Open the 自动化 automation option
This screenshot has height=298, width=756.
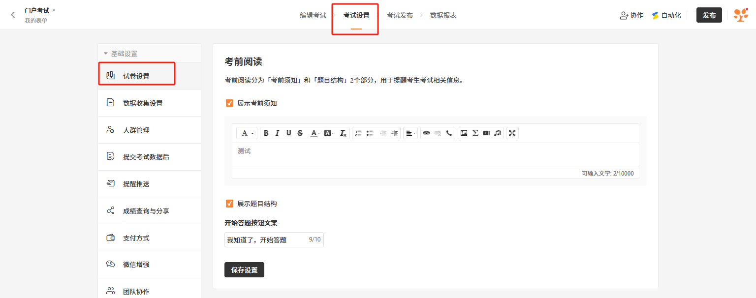click(666, 15)
